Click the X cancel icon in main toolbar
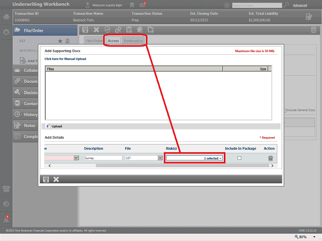 [96, 30]
